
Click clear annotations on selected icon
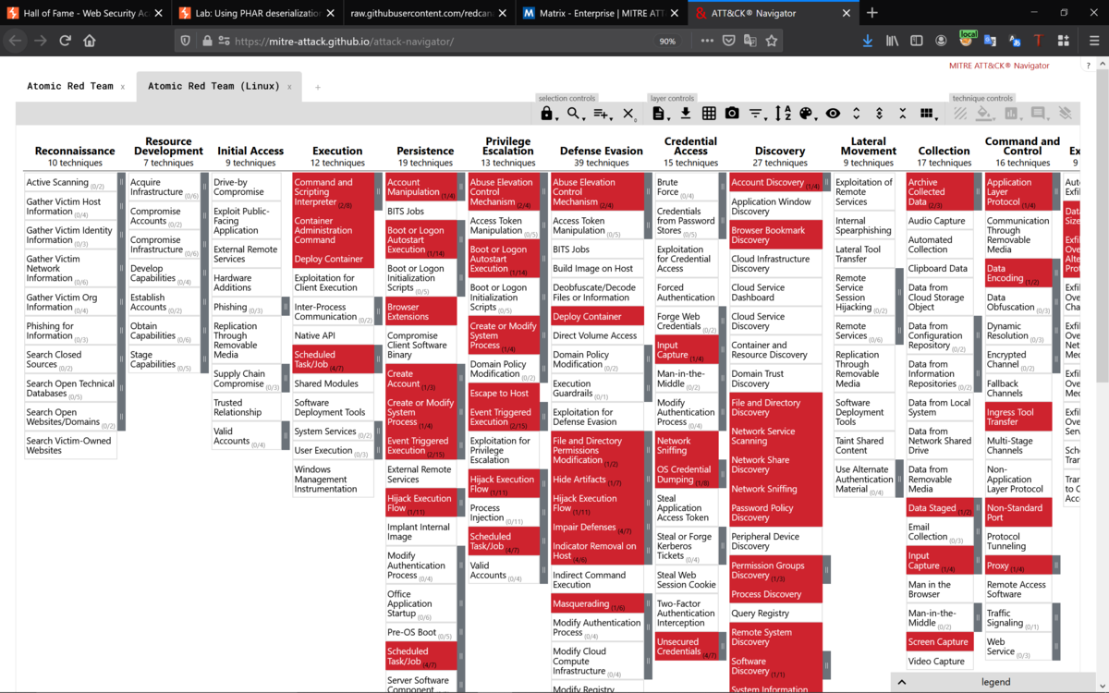[x=1066, y=114]
